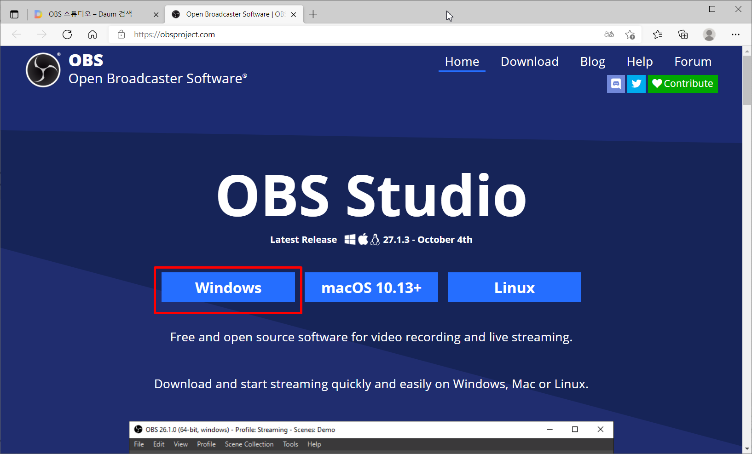
Task: Click Tools menu in OBS demo screenshot
Action: [x=290, y=444]
